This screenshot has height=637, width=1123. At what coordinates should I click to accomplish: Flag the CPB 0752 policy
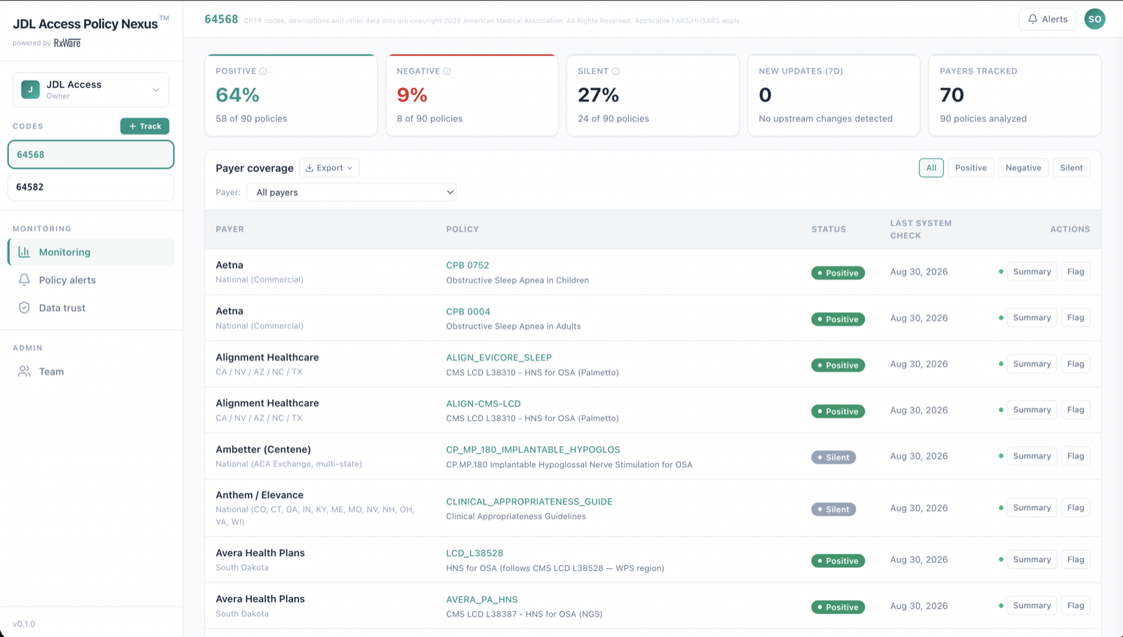[1075, 271]
